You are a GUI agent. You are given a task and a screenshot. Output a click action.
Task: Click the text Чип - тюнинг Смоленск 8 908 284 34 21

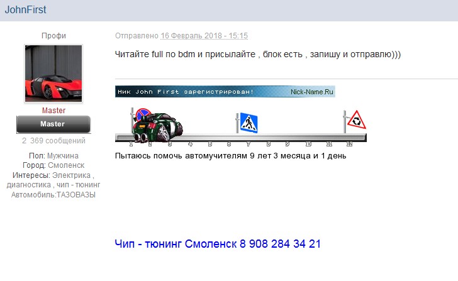tap(218, 244)
